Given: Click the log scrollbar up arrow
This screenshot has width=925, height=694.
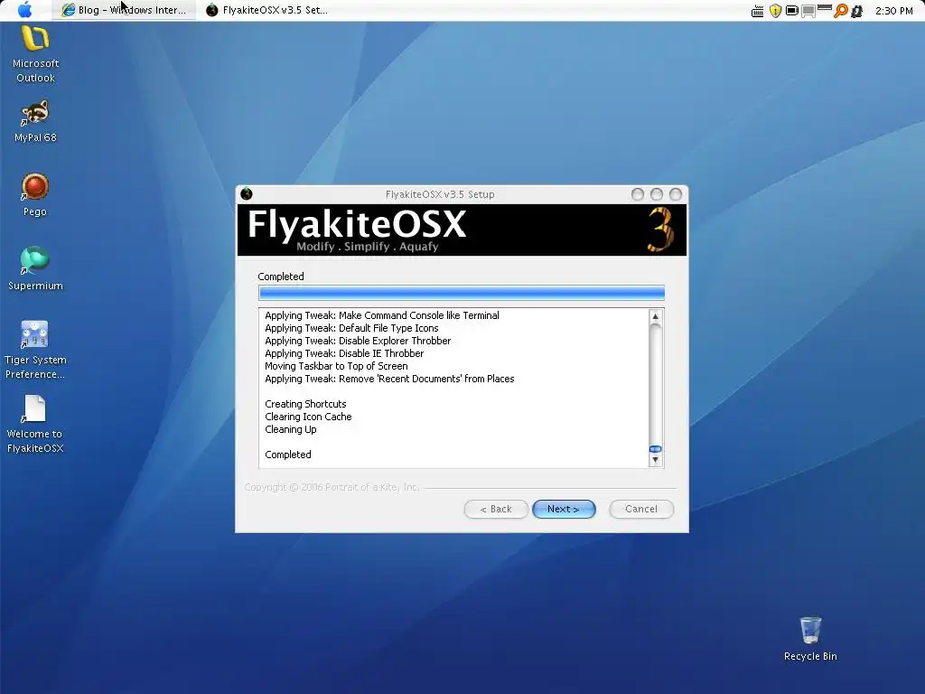Looking at the screenshot, I should pos(655,316).
